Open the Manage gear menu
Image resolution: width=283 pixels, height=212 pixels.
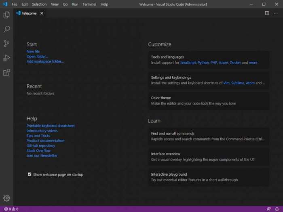[6, 198]
